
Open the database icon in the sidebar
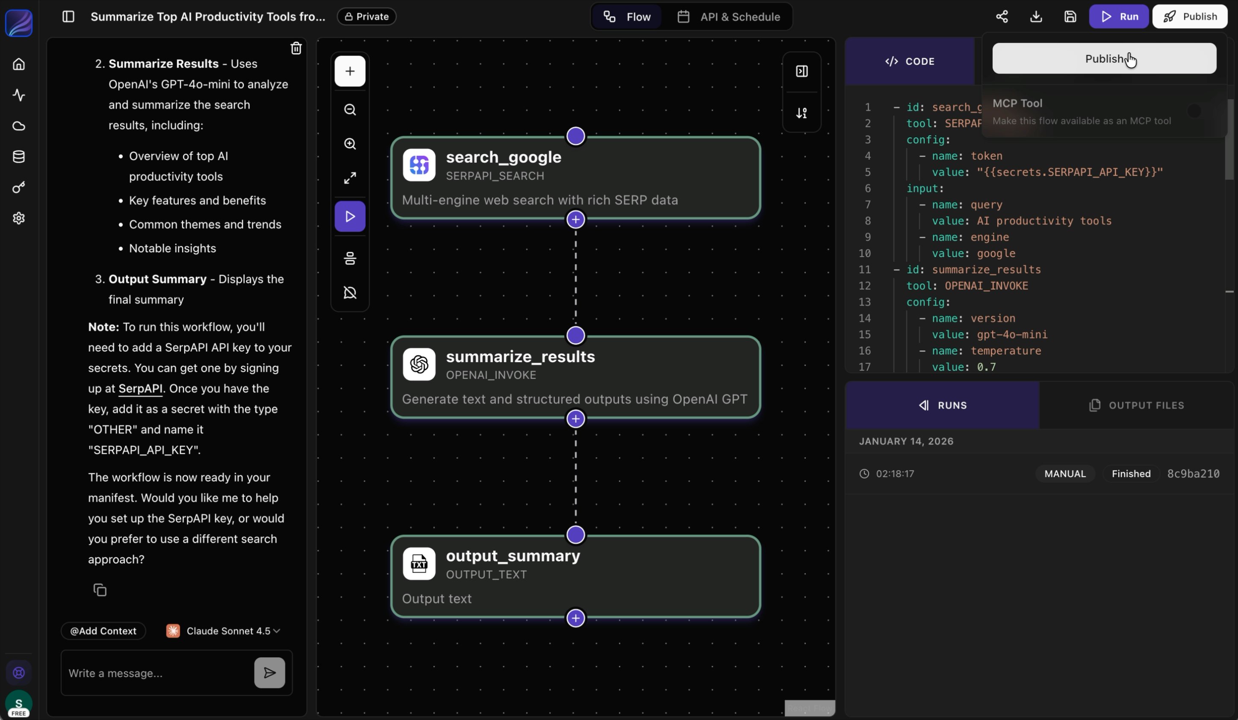tap(19, 157)
